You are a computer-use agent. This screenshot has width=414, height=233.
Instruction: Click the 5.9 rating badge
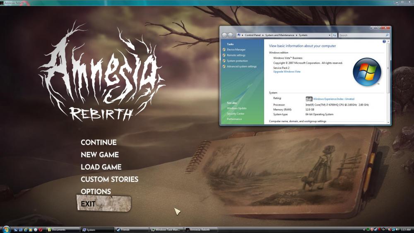coord(309,99)
